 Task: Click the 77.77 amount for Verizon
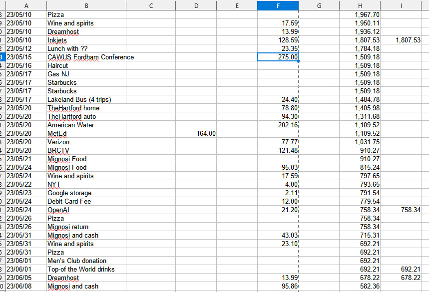coord(278,142)
